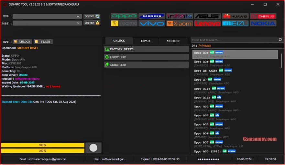The width and height of the screenshot is (285, 165).
Task: Click the 19:33:34 clock in status bar
Action: 270,159
